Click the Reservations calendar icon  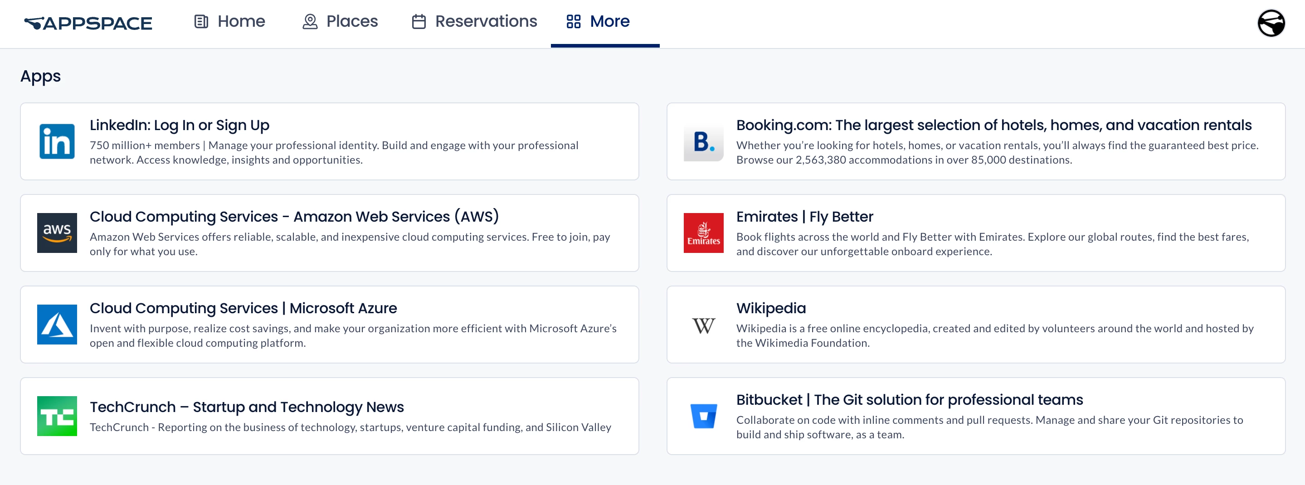pyautogui.click(x=419, y=21)
